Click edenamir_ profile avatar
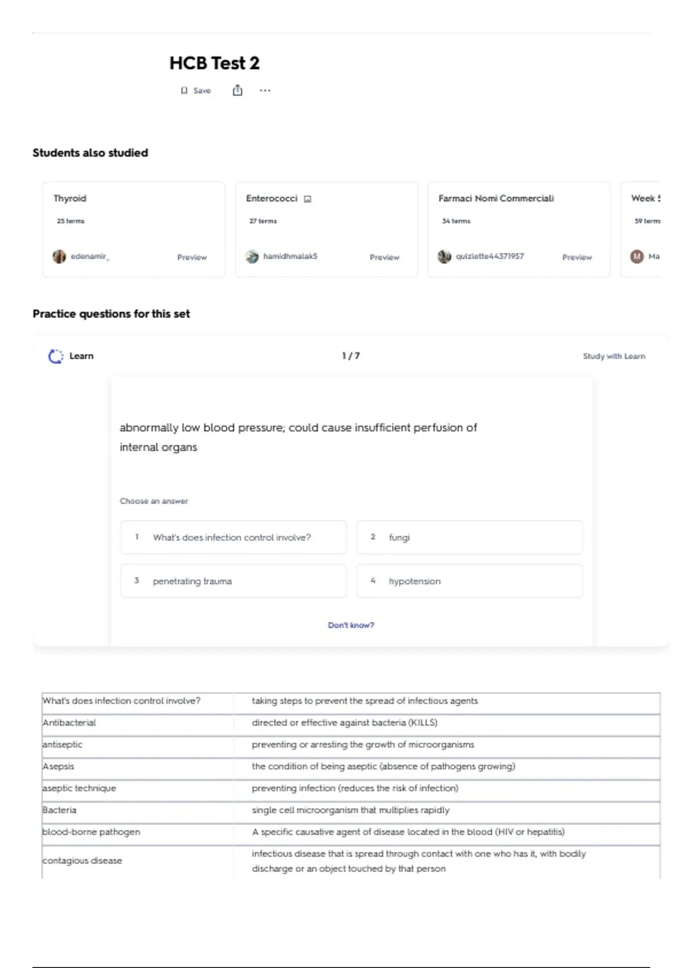Screen dimensions: 683x968 59,256
